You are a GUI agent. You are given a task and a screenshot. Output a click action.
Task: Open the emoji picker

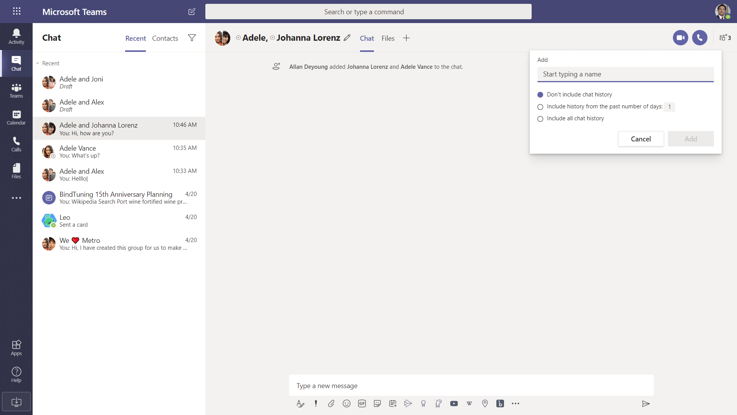point(346,403)
